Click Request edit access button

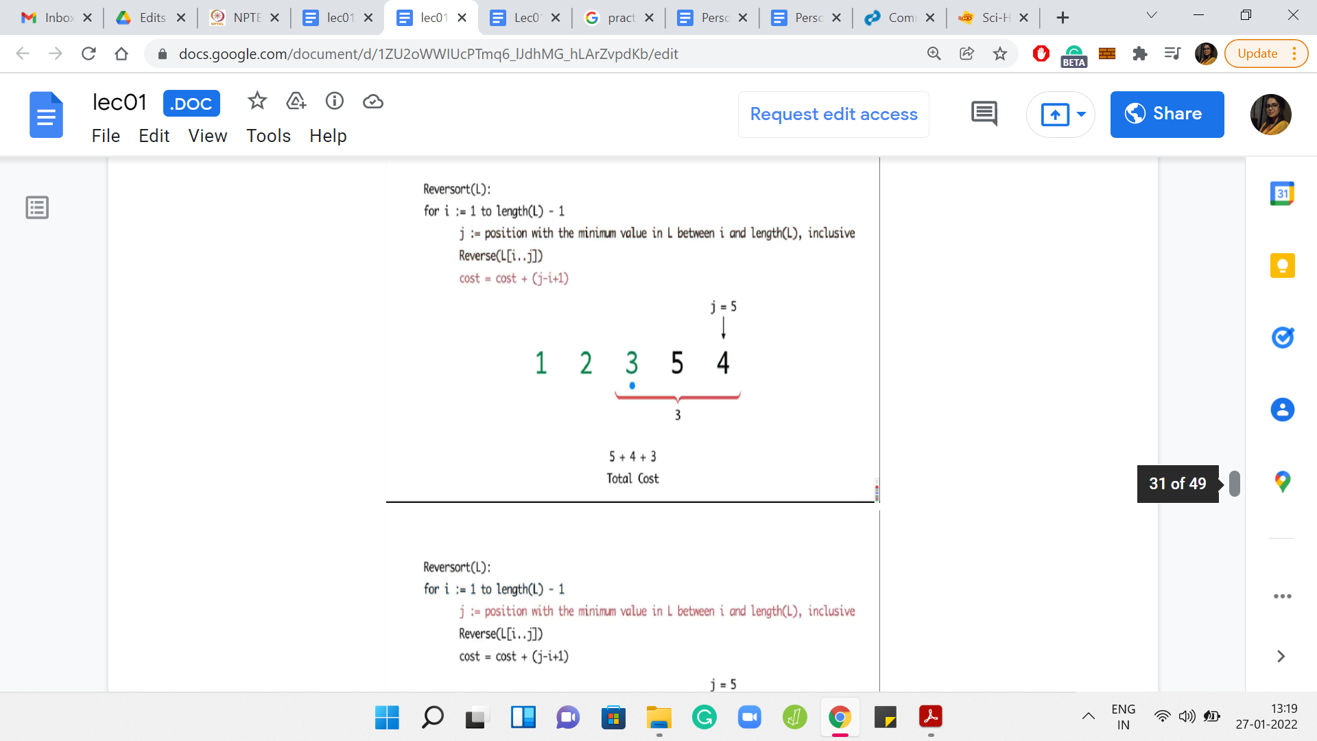tap(833, 114)
